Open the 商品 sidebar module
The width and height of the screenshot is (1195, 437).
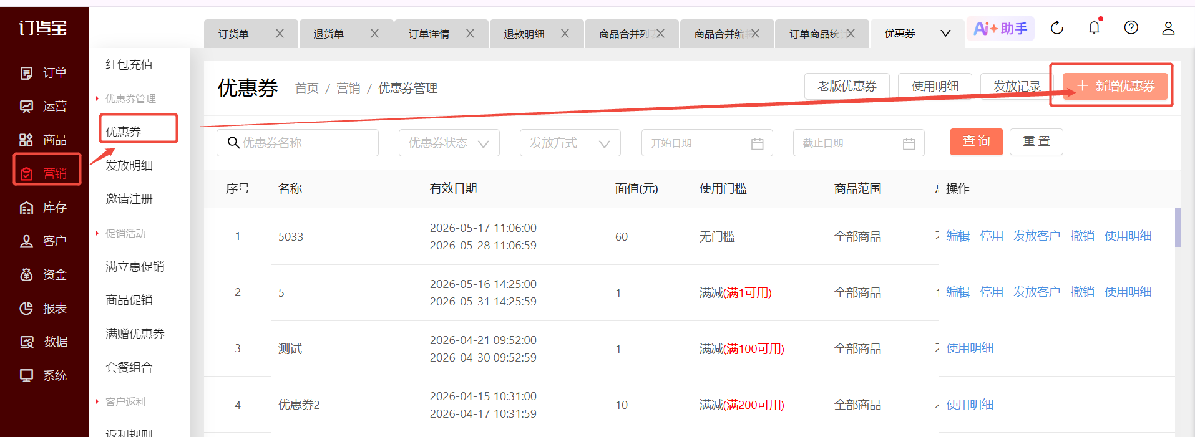tap(43, 140)
